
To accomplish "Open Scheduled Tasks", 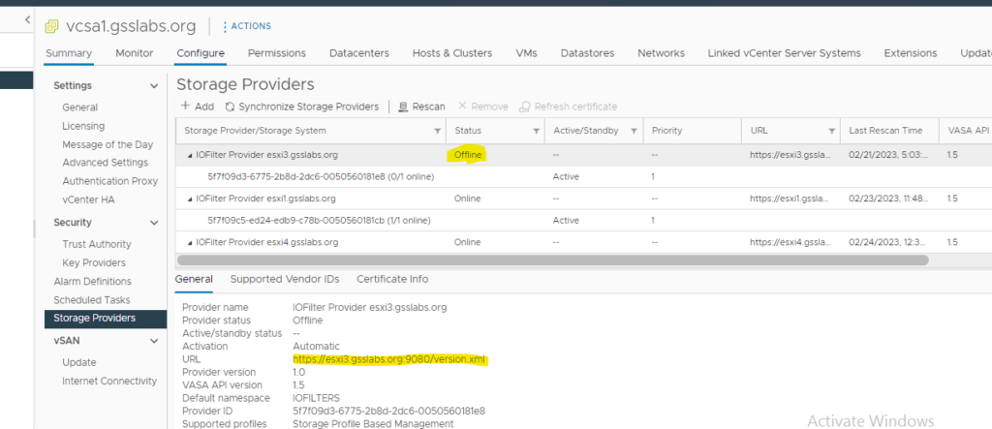I will pyautogui.click(x=92, y=300).
